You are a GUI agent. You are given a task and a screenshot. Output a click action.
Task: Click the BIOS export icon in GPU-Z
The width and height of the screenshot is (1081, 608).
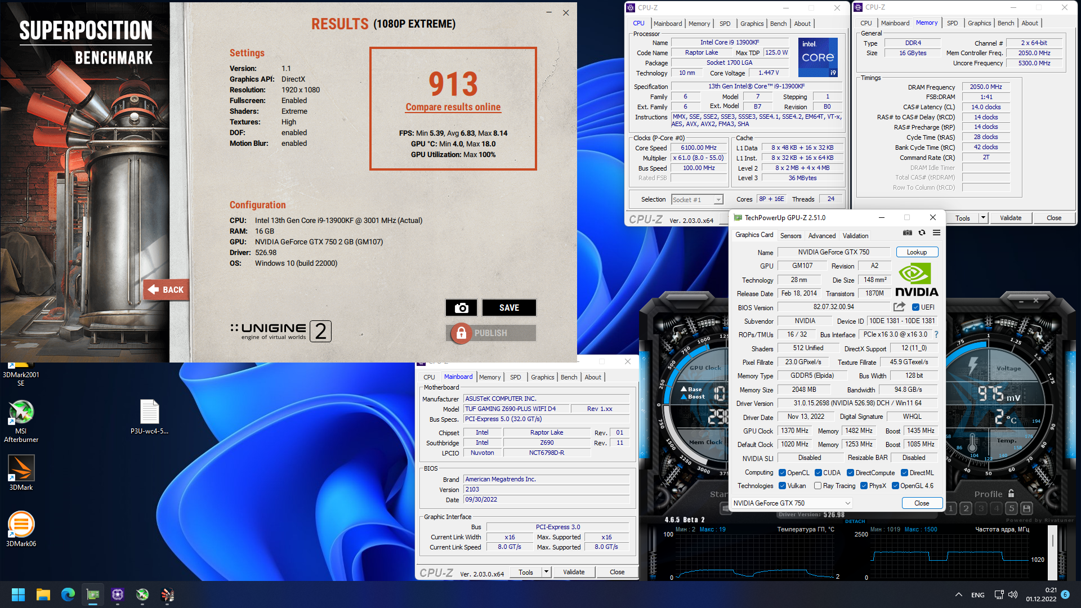[x=899, y=307]
